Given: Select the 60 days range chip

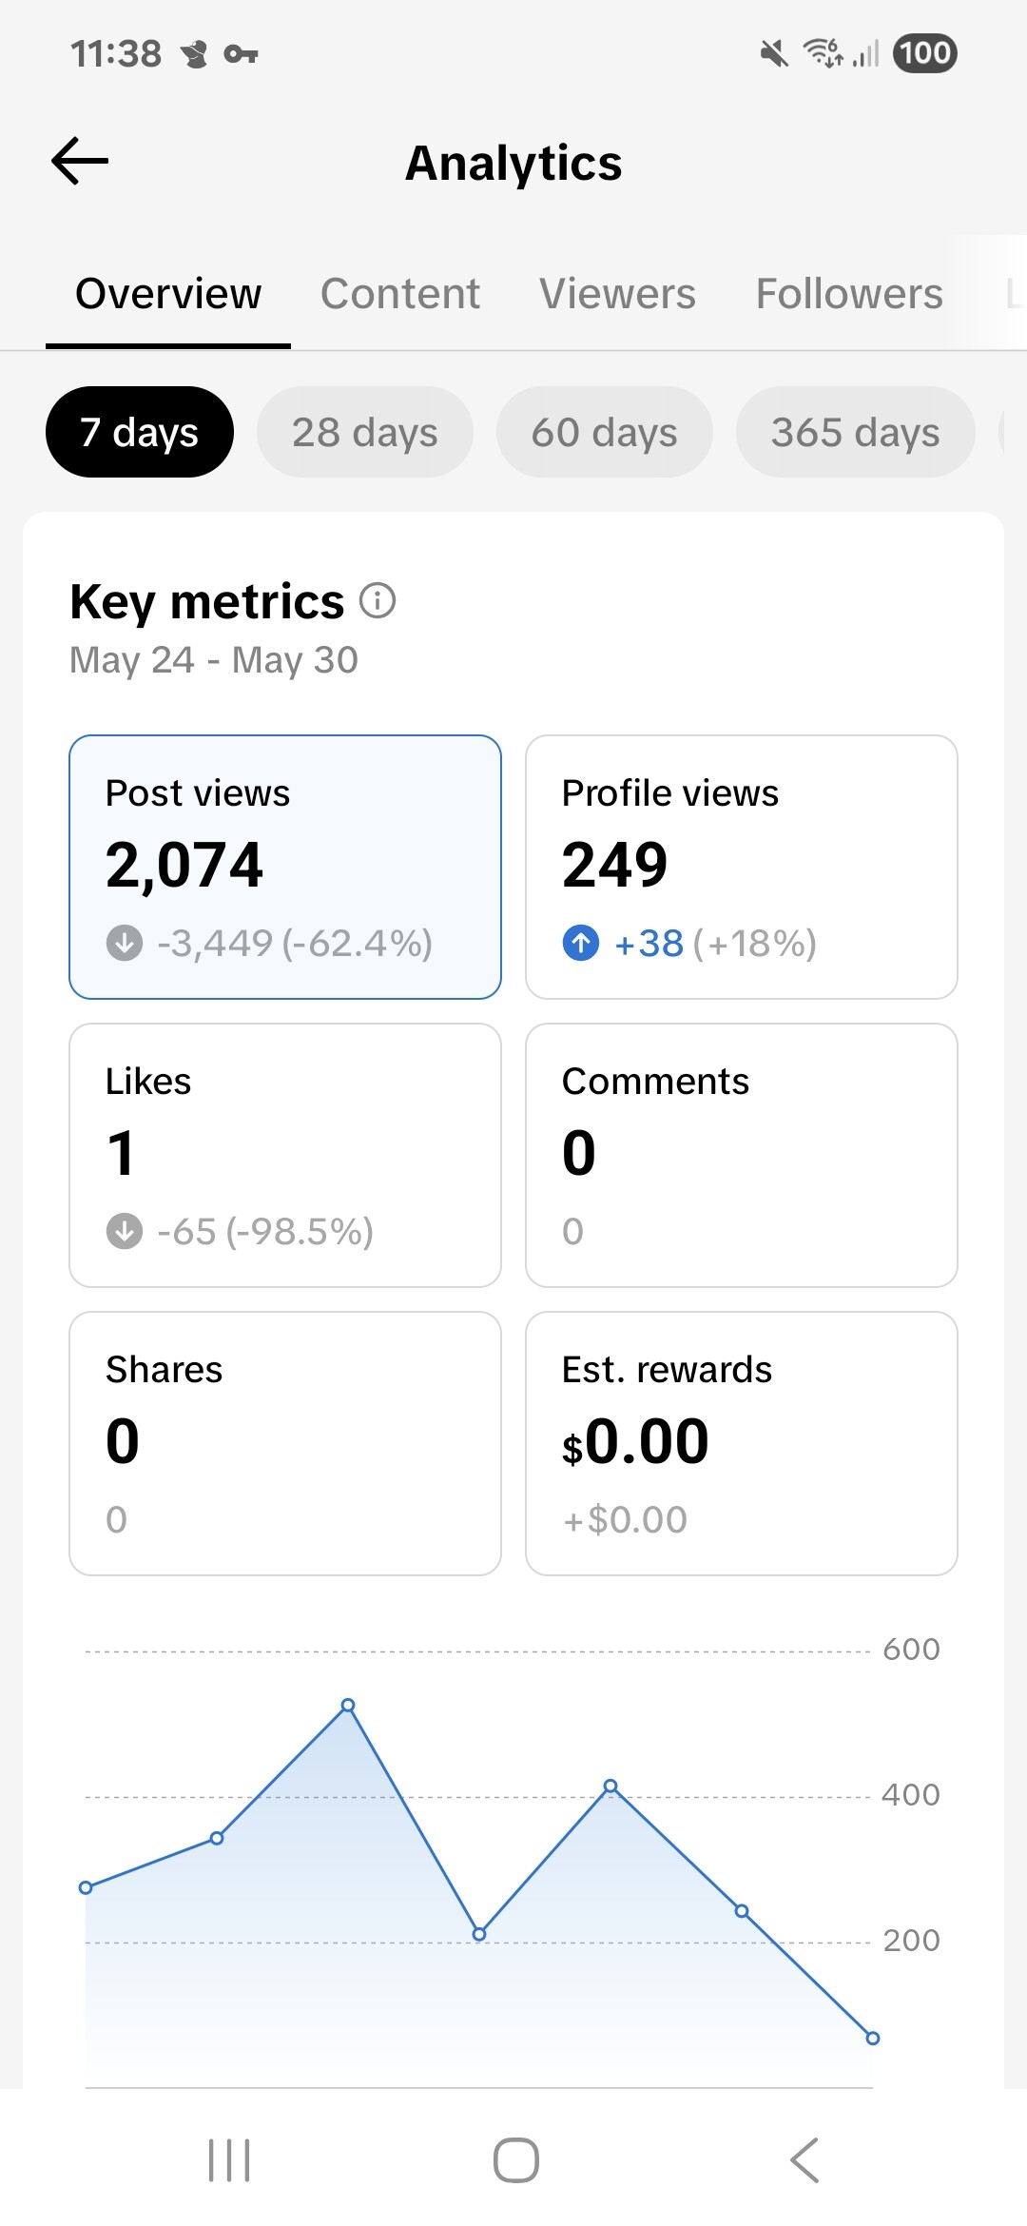Looking at the screenshot, I should [x=605, y=432].
